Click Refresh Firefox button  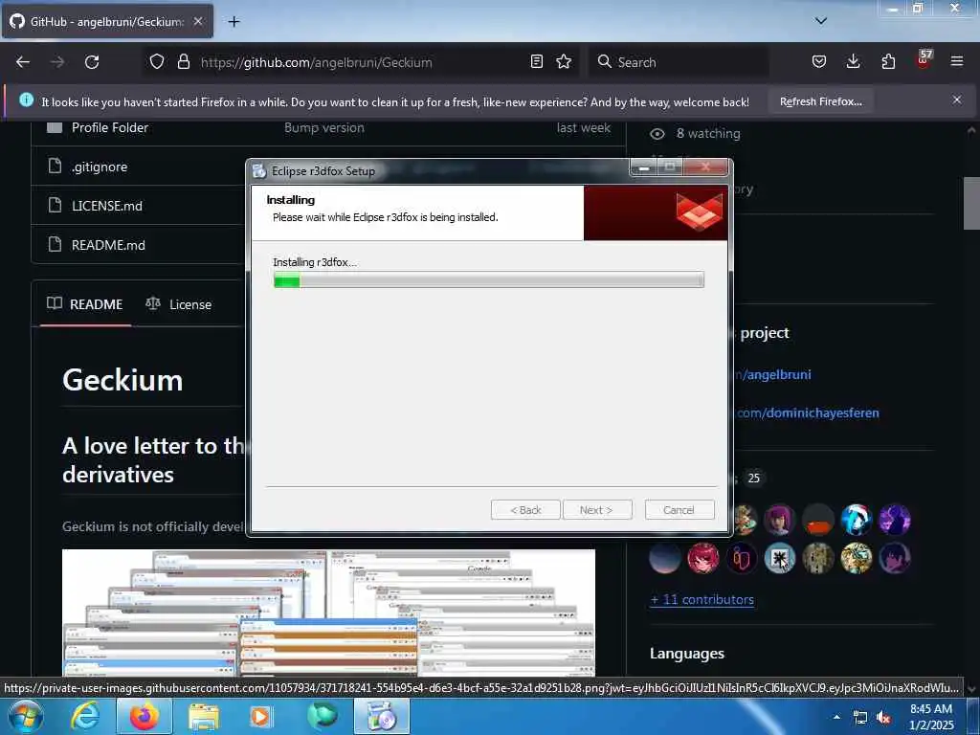click(x=820, y=101)
